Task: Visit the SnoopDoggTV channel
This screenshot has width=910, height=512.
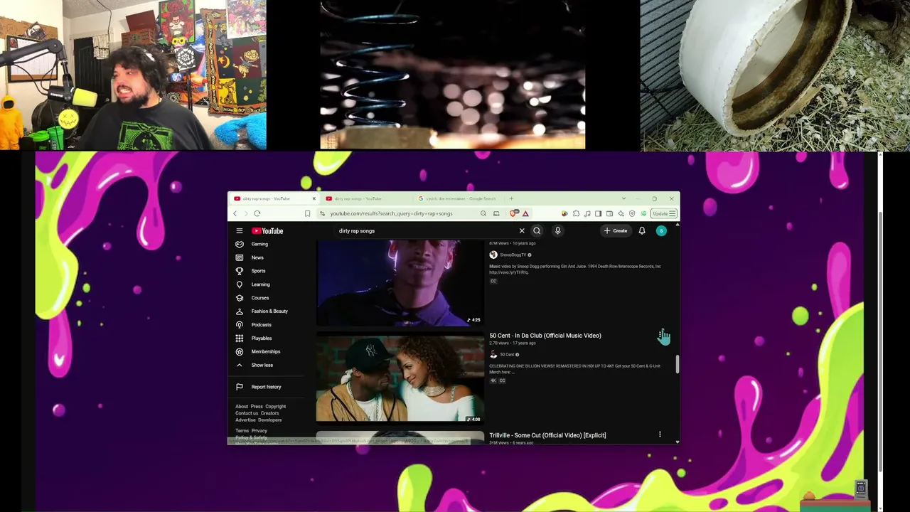Action: click(x=513, y=255)
